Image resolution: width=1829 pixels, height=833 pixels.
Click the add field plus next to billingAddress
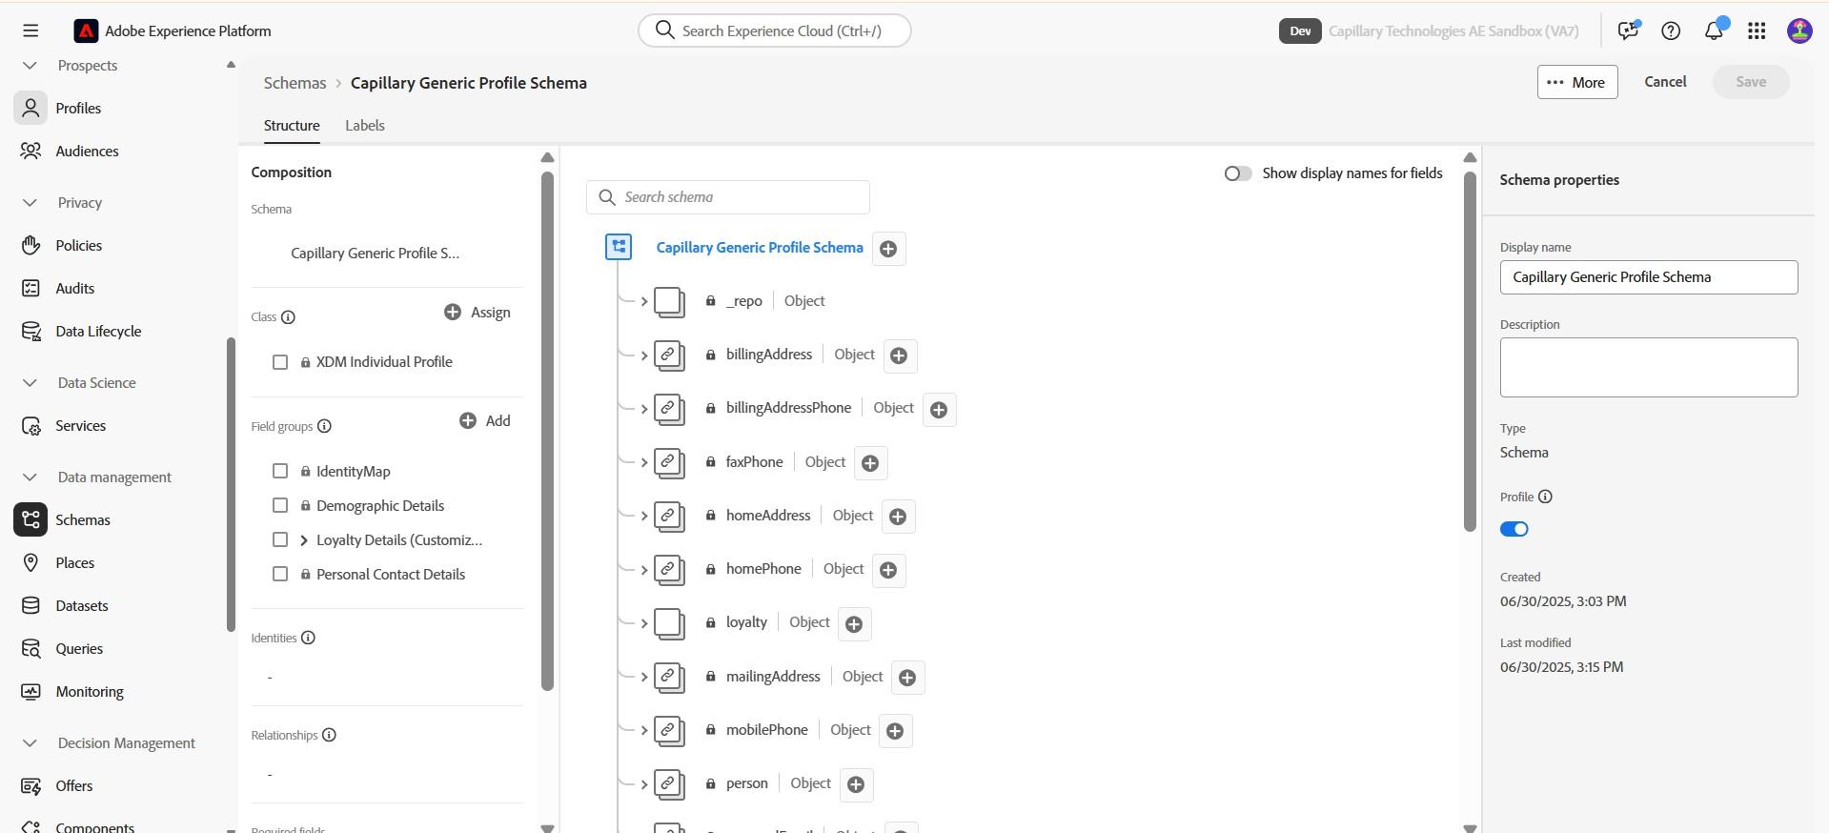pos(899,356)
